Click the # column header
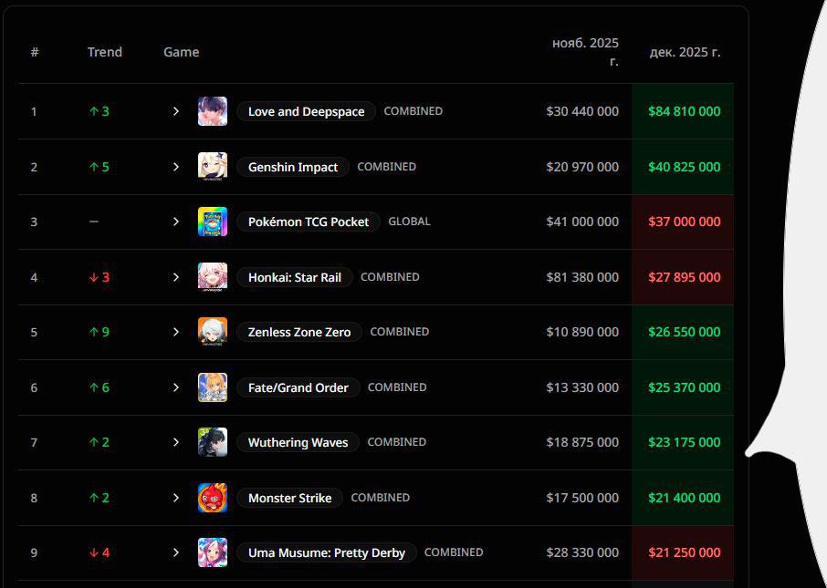The width and height of the screenshot is (827, 588). pyautogui.click(x=35, y=52)
